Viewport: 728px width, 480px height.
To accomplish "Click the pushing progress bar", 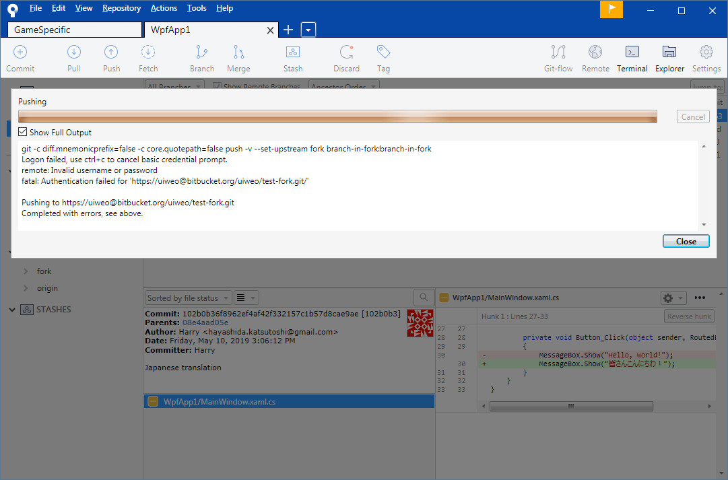I will point(337,116).
